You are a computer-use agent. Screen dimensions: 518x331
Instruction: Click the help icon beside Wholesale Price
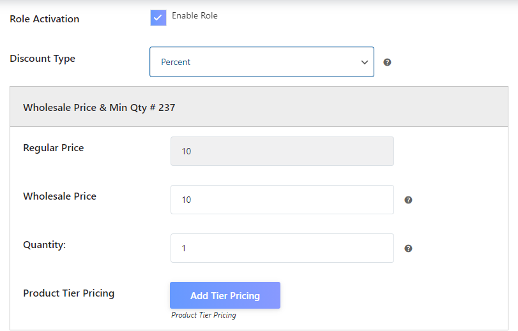(408, 200)
